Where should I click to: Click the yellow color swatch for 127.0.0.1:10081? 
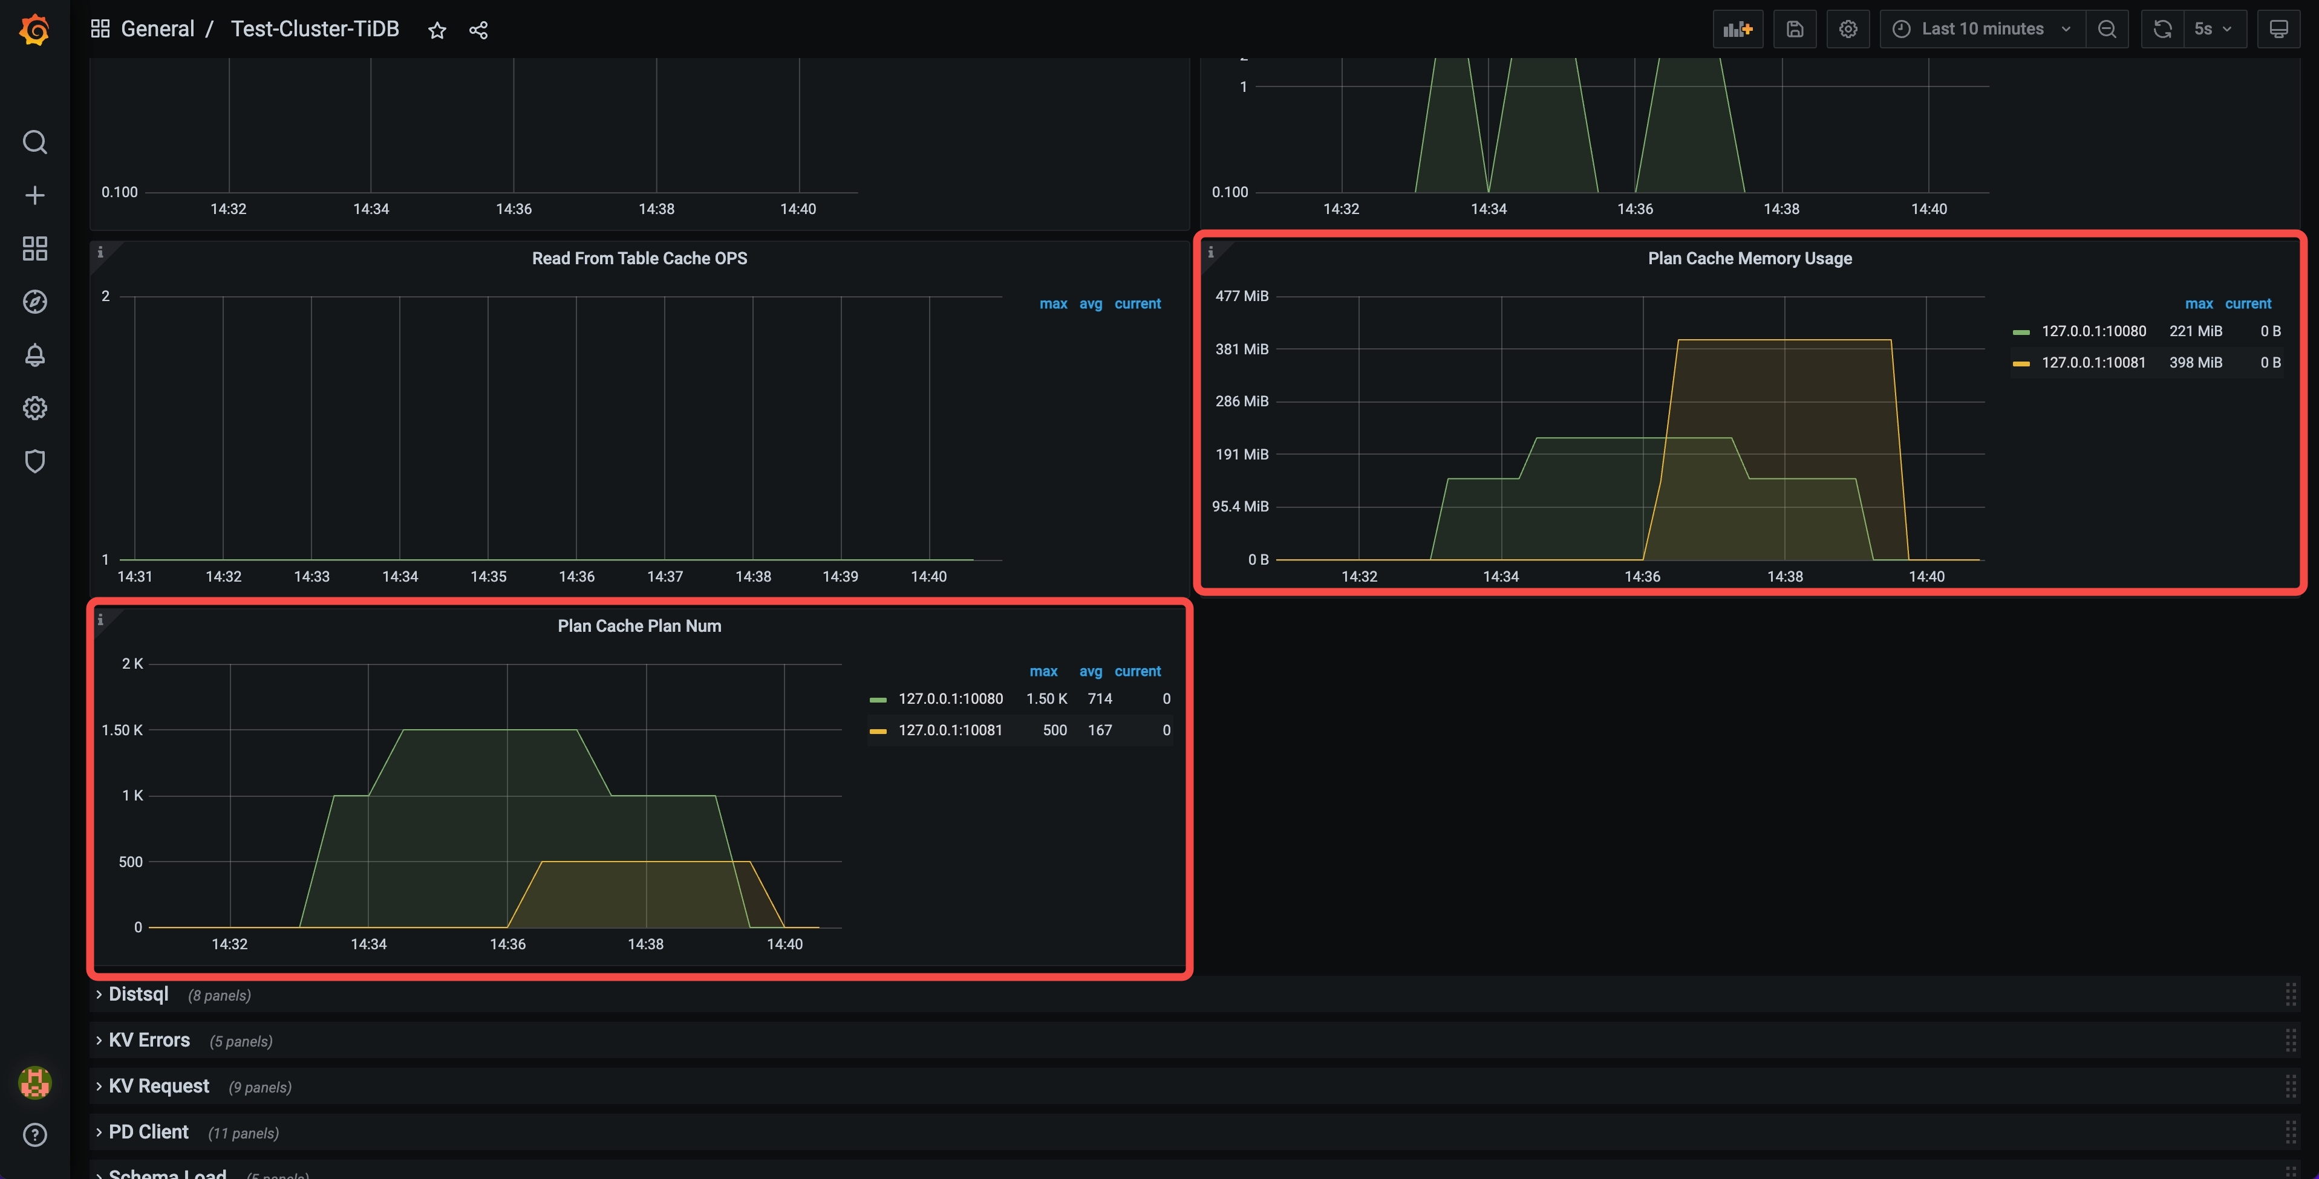tap(878, 730)
